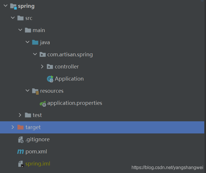Click the application.properties Spring leaf icon
Screen dimensions: 206x173
click(x=43, y=103)
